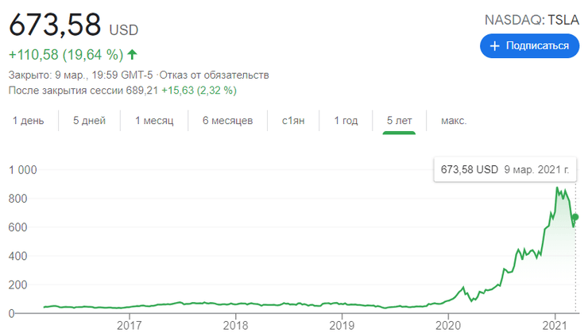Click the 1 000 y-axis label

pos(22,170)
